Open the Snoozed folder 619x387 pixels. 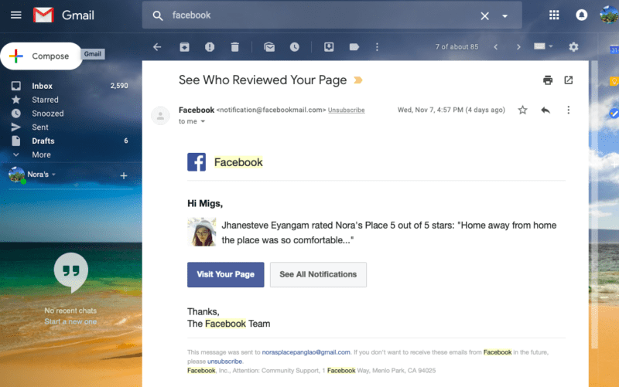(48, 114)
